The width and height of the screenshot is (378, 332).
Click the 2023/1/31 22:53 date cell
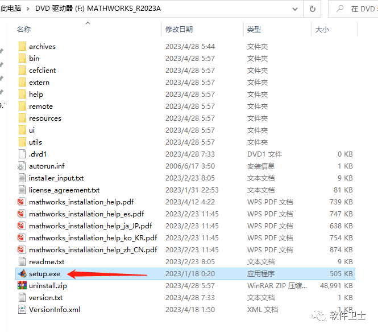pos(192,190)
